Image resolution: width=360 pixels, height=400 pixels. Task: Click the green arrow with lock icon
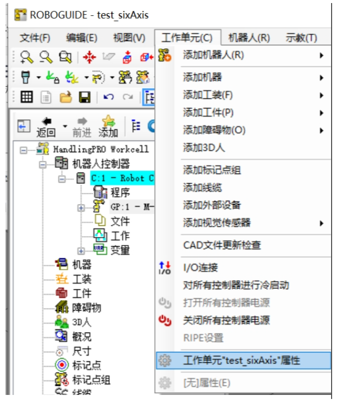coord(53,77)
